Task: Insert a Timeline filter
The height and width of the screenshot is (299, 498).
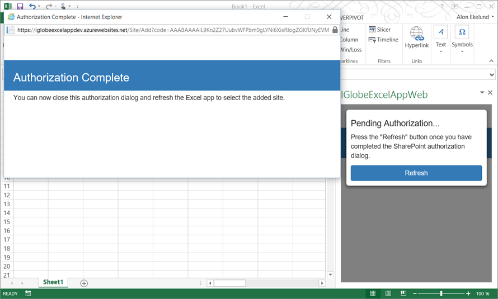Action: pyautogui.click(x=383, y=40)
